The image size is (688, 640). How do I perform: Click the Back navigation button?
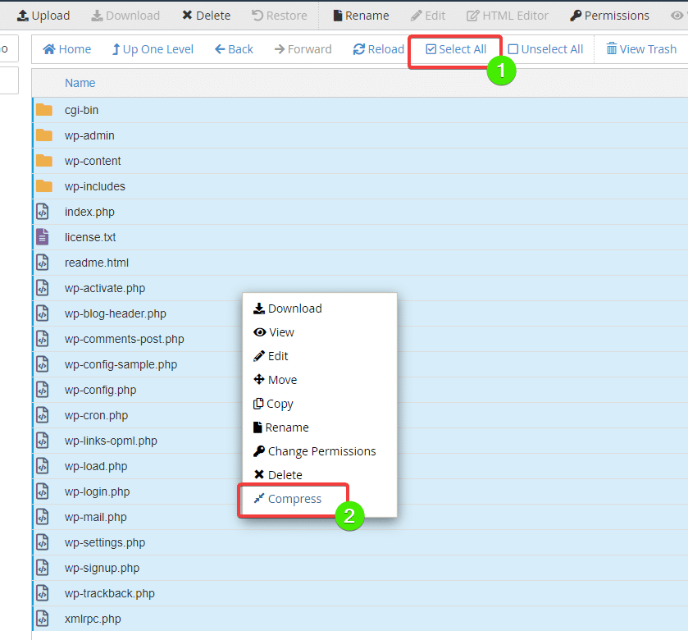click(x=234, y=49)
